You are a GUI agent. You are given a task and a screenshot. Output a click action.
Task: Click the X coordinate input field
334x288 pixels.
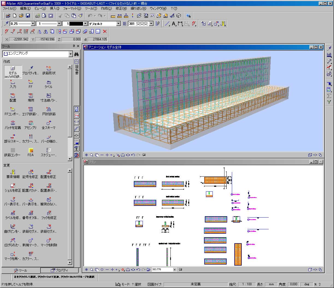(x=19, y=39)
